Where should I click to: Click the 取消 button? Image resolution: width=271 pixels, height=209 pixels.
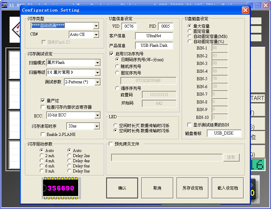(157, 188)
